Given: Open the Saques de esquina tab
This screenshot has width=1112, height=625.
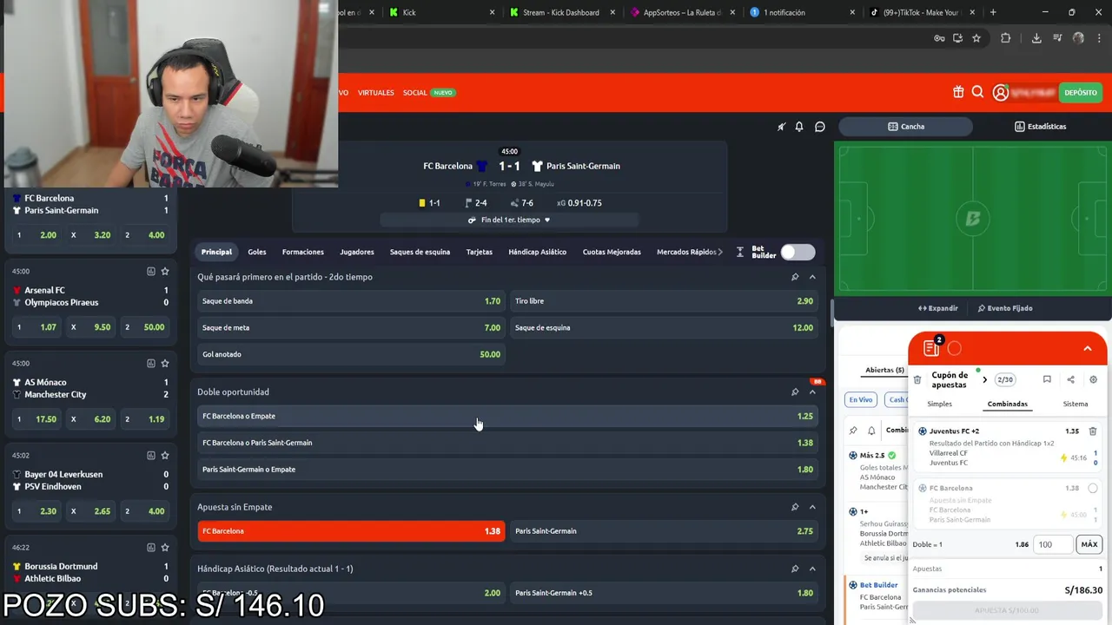Looking at the screenshot, I should pyautogui.click(x=420, y=252).
